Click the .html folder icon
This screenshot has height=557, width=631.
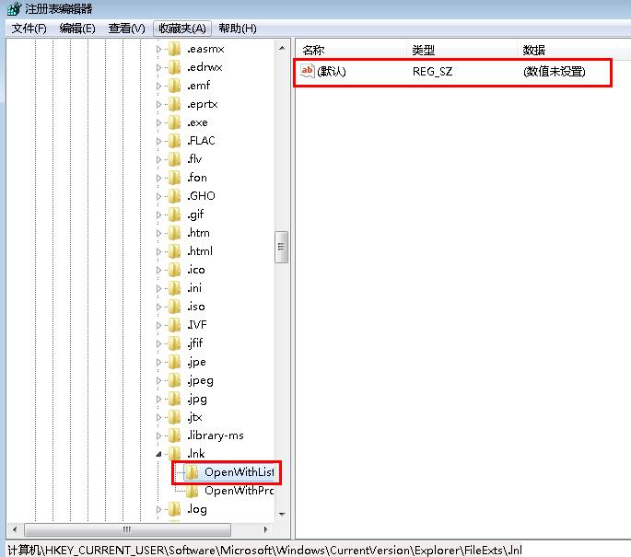[174, 251]
